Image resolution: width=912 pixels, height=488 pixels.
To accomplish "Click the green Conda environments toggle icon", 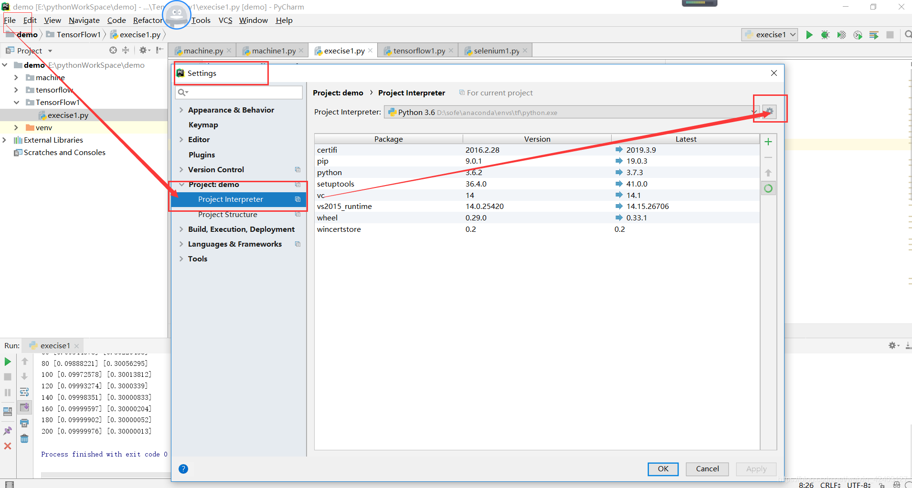I will [768, 188].
